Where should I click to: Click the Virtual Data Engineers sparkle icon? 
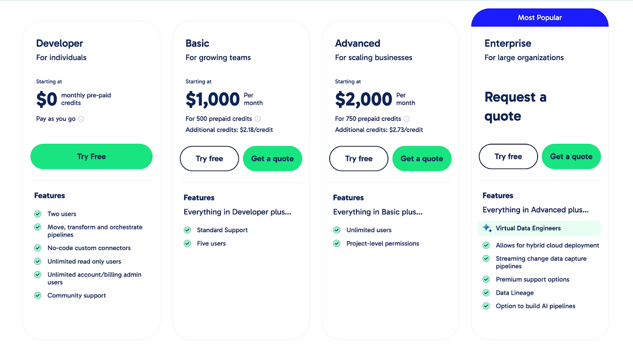[487, 228]
